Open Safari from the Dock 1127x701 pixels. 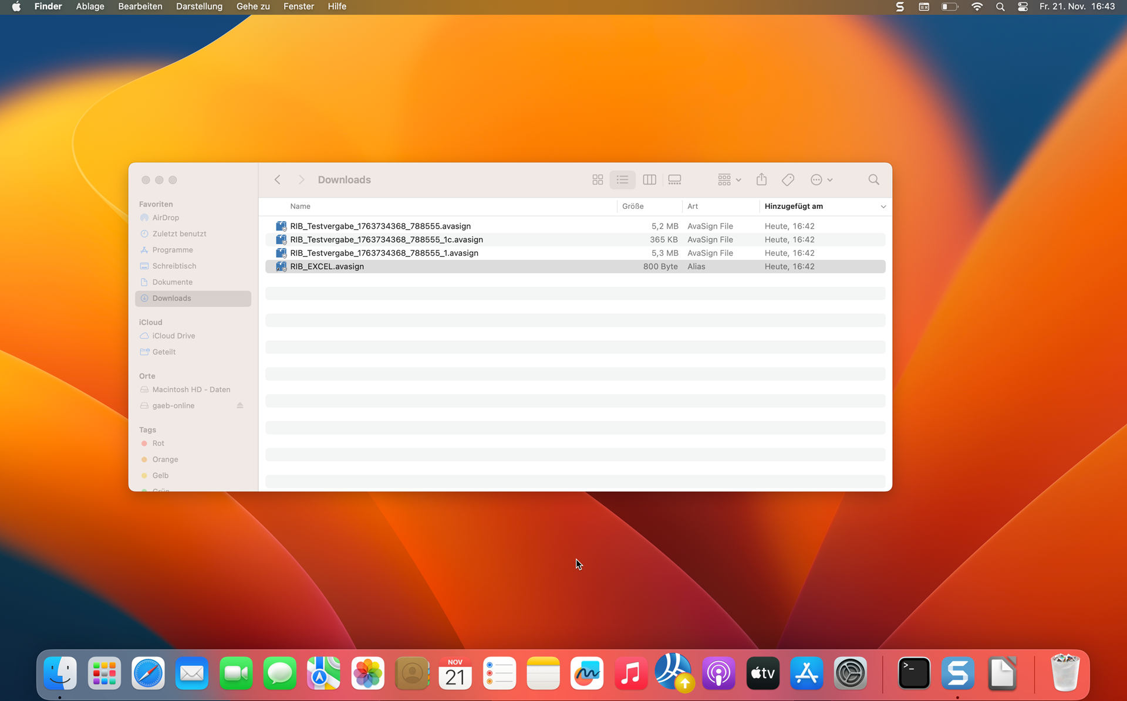pos(148,673)
